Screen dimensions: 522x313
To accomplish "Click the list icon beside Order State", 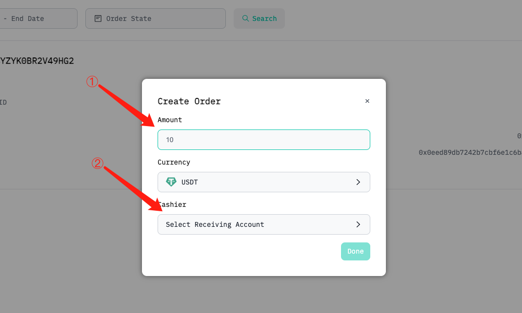I will 98,18.
